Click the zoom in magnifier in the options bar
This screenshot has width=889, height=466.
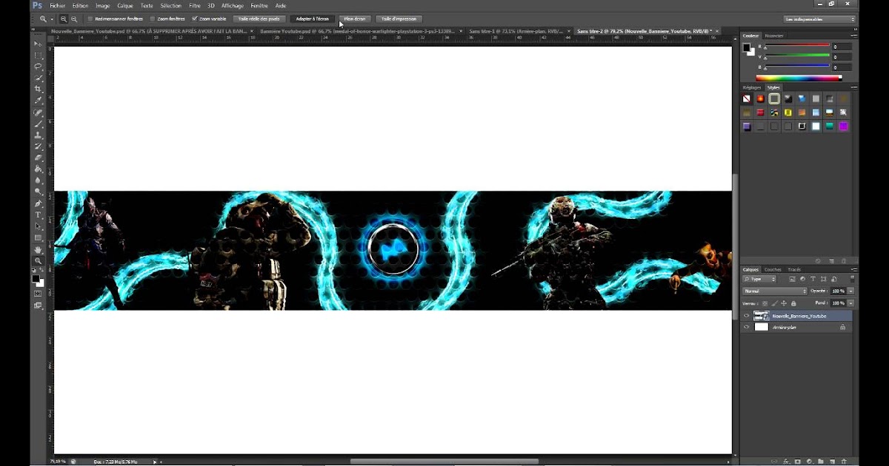coord(64,18)
